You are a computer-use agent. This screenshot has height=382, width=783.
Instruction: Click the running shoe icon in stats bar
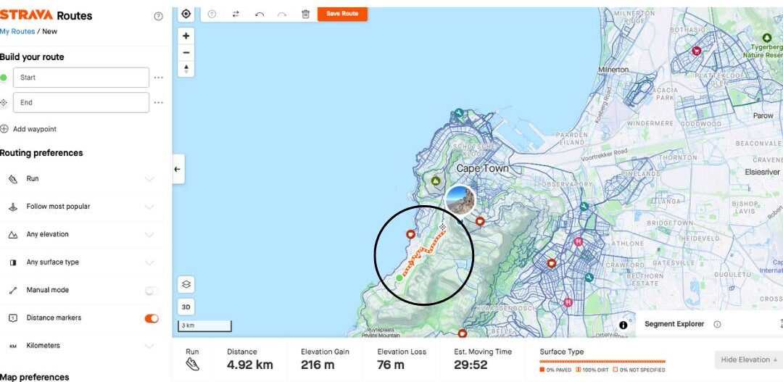(192, 364)
